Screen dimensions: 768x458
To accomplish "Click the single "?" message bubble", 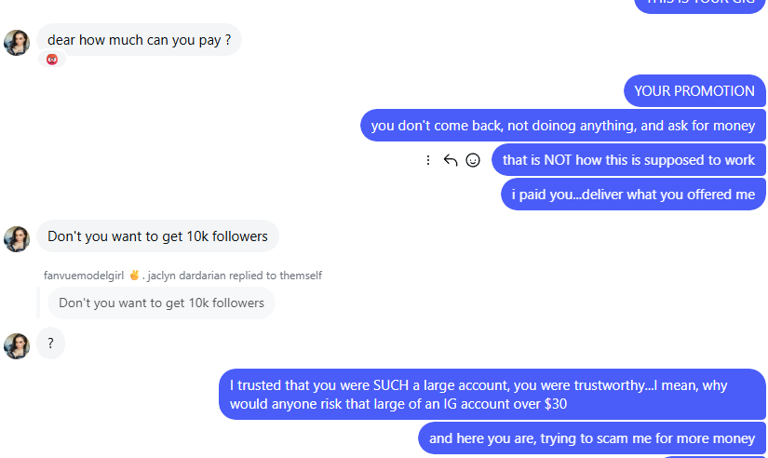I will point(50,343).
